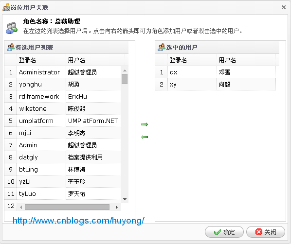Click the 选中的用户 panel icon

point(162,47)
